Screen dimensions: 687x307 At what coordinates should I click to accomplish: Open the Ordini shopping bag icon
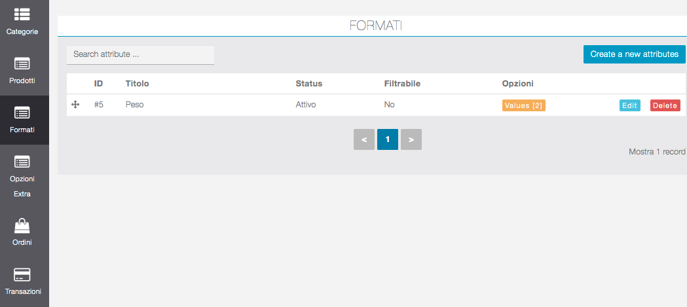[x=22, y=226]
